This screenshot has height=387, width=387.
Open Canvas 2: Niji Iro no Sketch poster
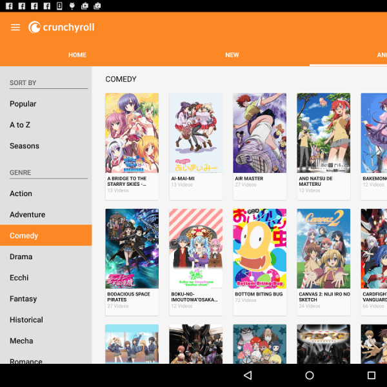tap(324, 248)
